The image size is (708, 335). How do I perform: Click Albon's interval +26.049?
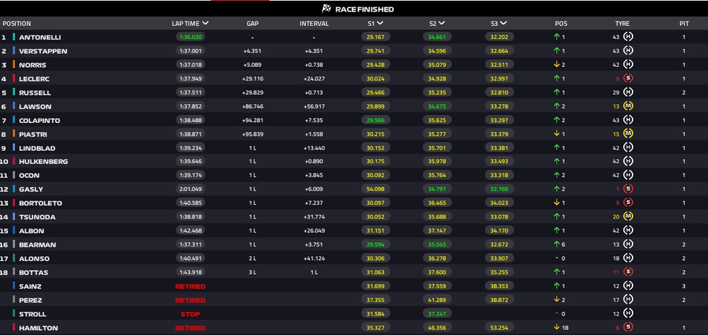[x=314, y=231]
